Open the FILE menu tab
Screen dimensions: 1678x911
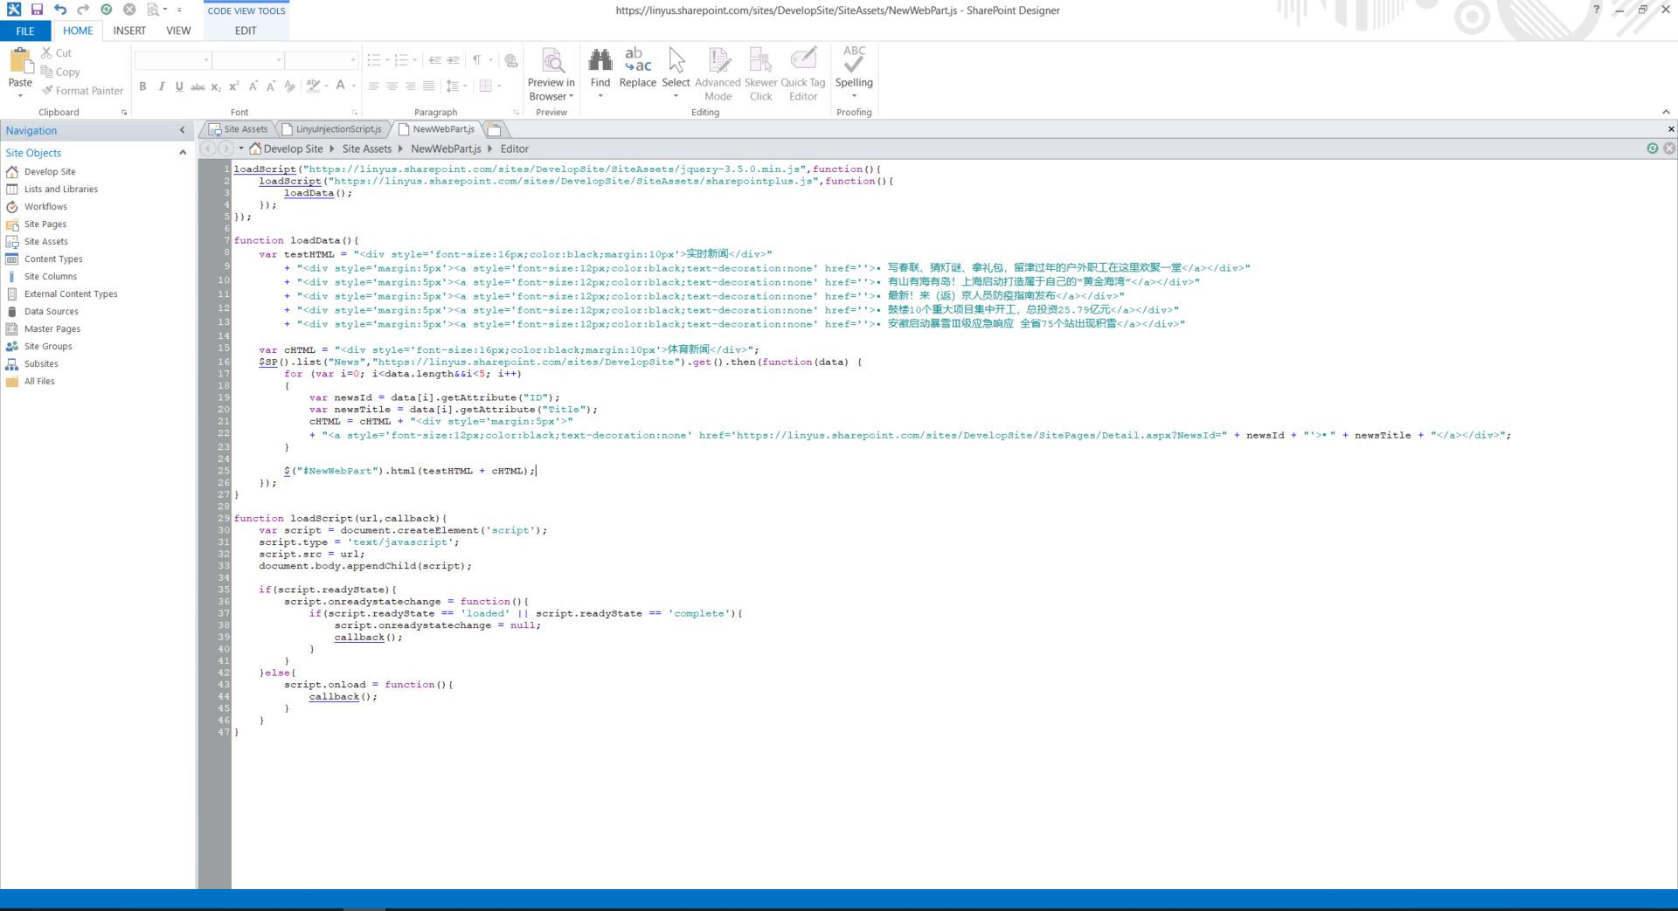(25, 31)
